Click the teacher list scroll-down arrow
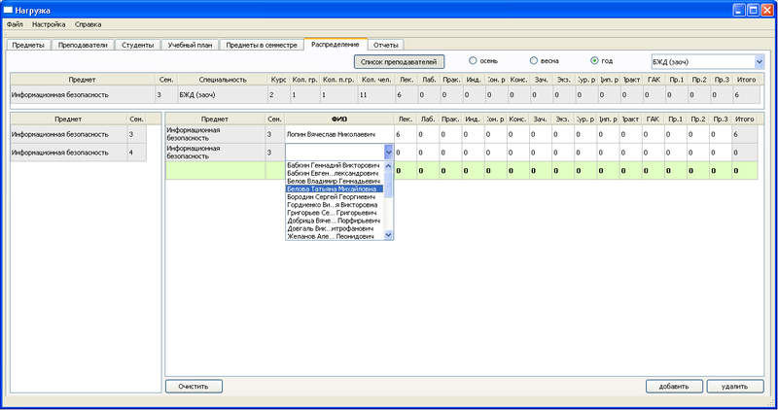 (x=388, y=235)
